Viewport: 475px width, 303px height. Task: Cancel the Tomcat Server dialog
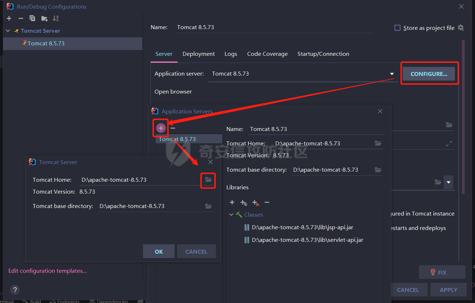(196, 252)
